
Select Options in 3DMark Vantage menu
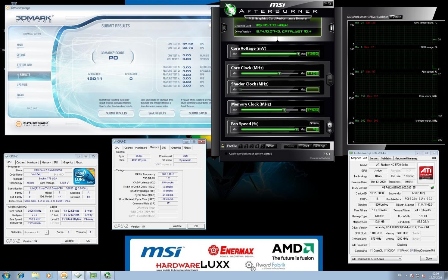21,55
